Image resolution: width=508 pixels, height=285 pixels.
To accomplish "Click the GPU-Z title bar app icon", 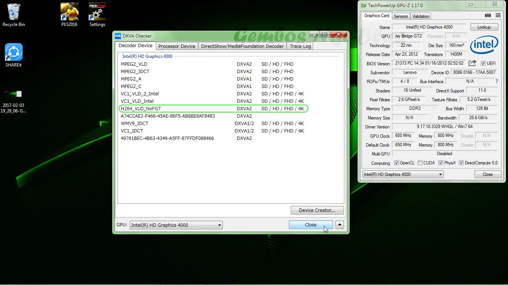I will tap(363, 6).
